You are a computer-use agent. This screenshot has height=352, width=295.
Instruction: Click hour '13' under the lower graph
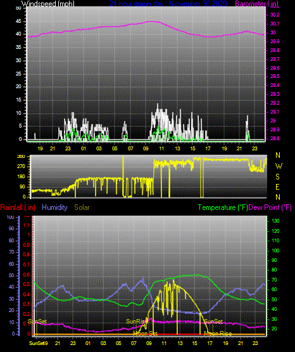click(180, 343)
